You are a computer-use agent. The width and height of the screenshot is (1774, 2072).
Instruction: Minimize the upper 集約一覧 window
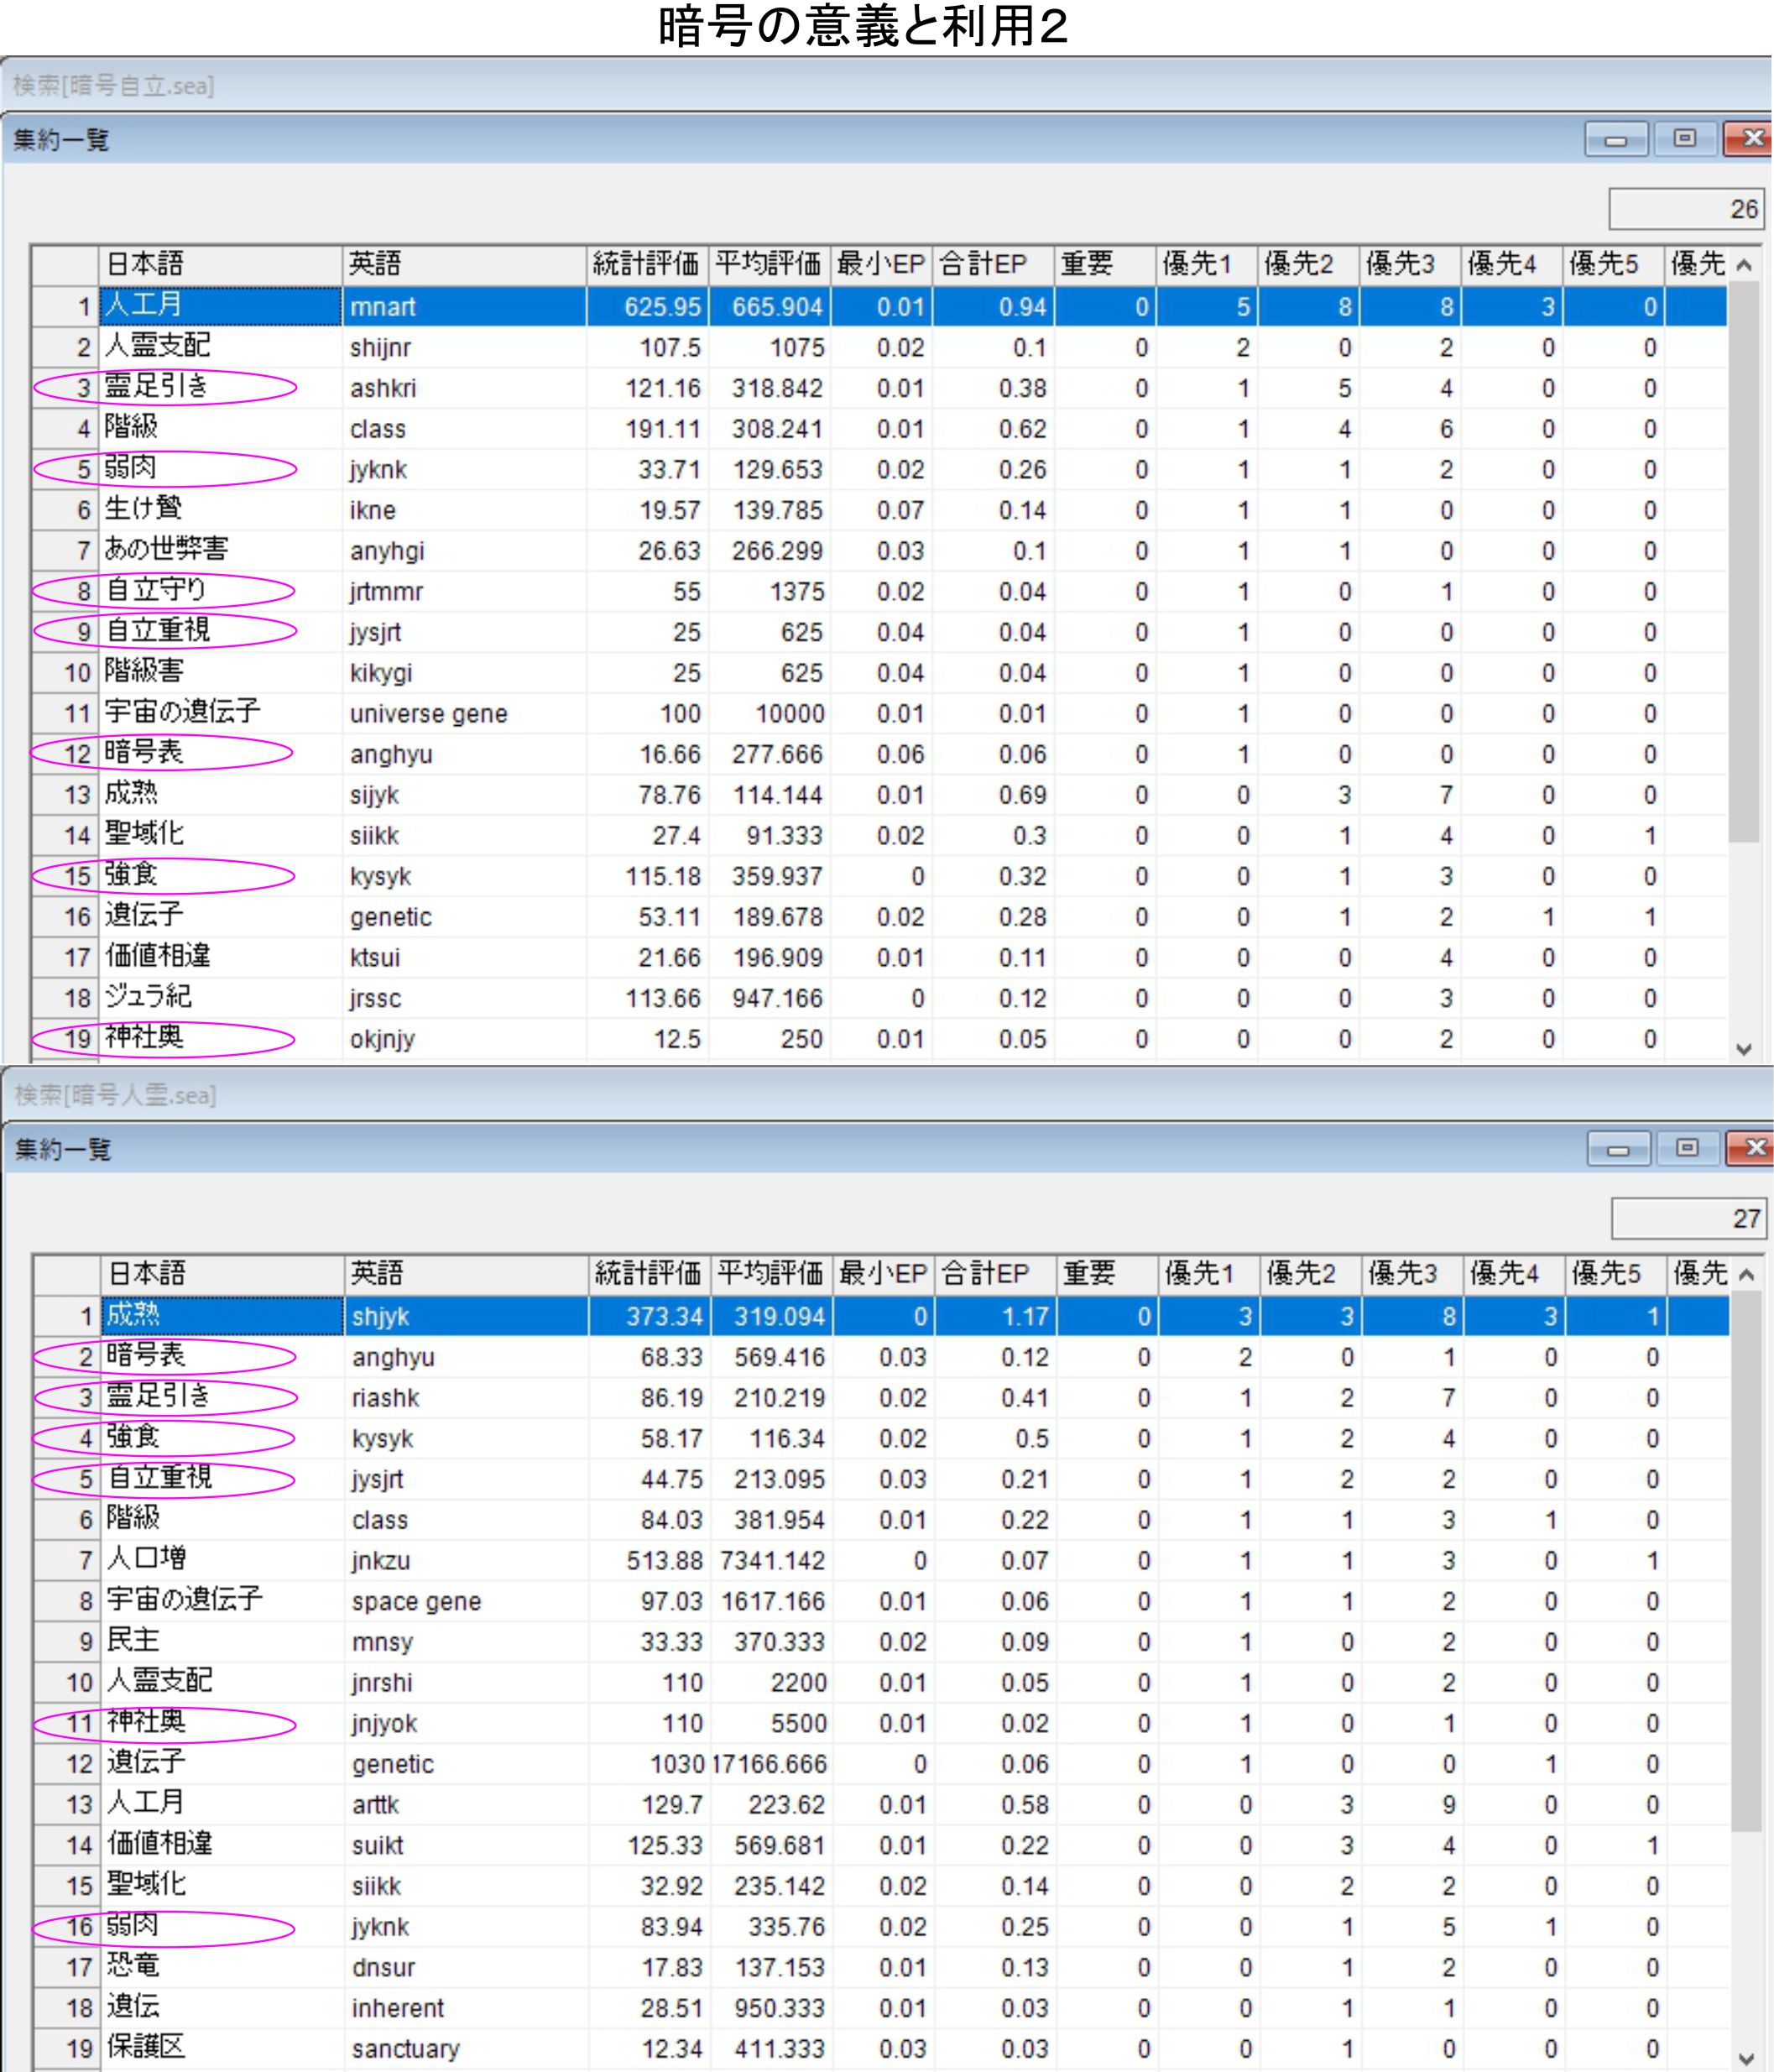1616,140
